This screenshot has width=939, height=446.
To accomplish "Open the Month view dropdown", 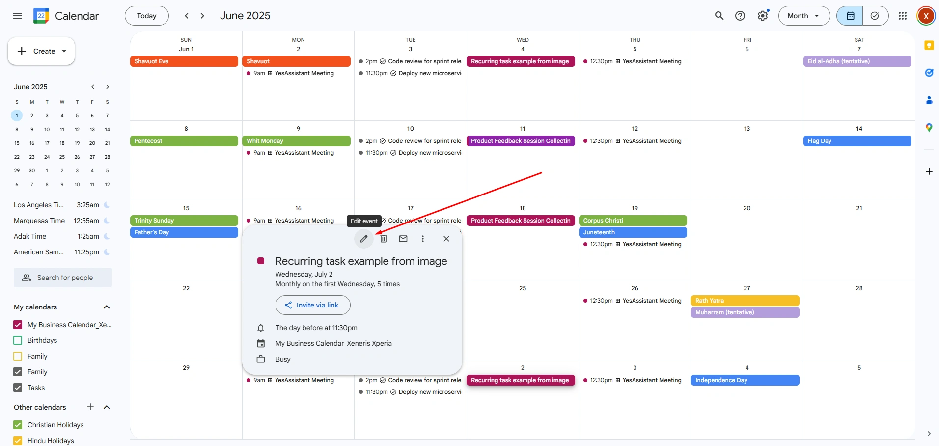I will coord(803,16).
